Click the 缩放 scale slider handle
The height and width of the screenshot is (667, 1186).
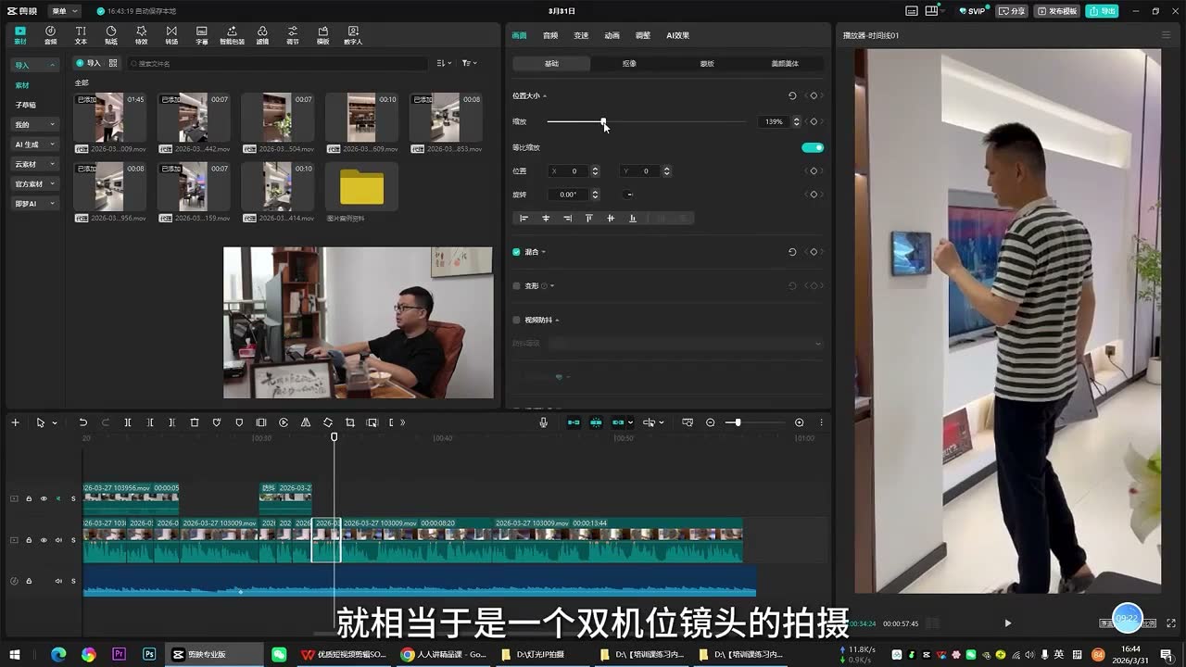(x=603, y=121)
